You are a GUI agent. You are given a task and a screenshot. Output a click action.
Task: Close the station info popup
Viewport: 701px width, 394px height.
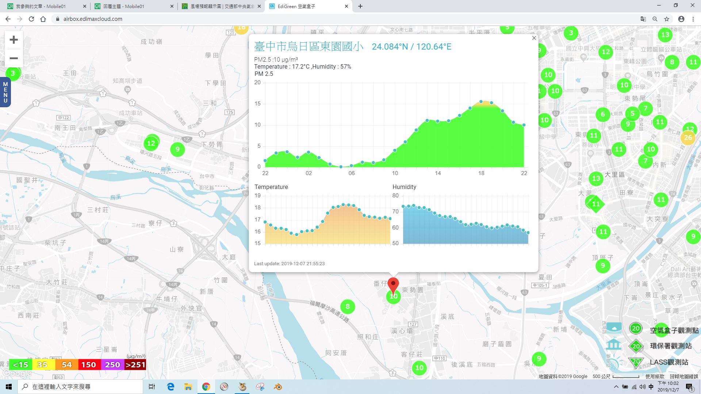[534, 38]
